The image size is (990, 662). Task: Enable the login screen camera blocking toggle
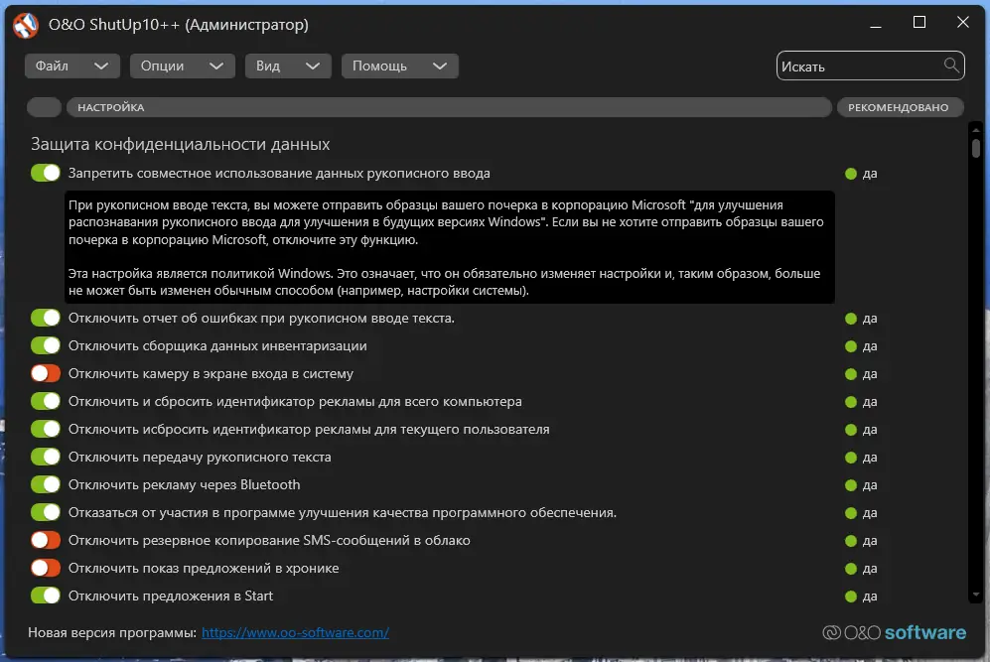(46, 374)
